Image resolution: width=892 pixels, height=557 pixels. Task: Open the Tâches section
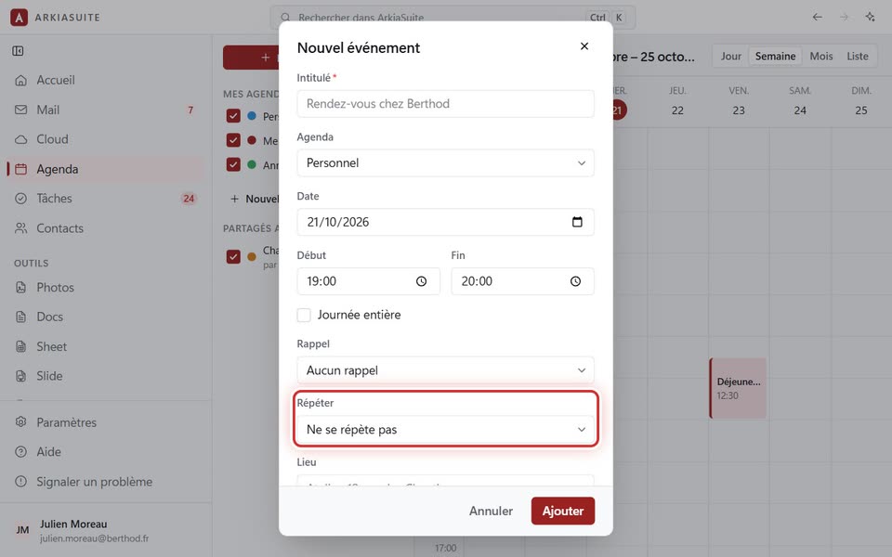click(106, 199)
